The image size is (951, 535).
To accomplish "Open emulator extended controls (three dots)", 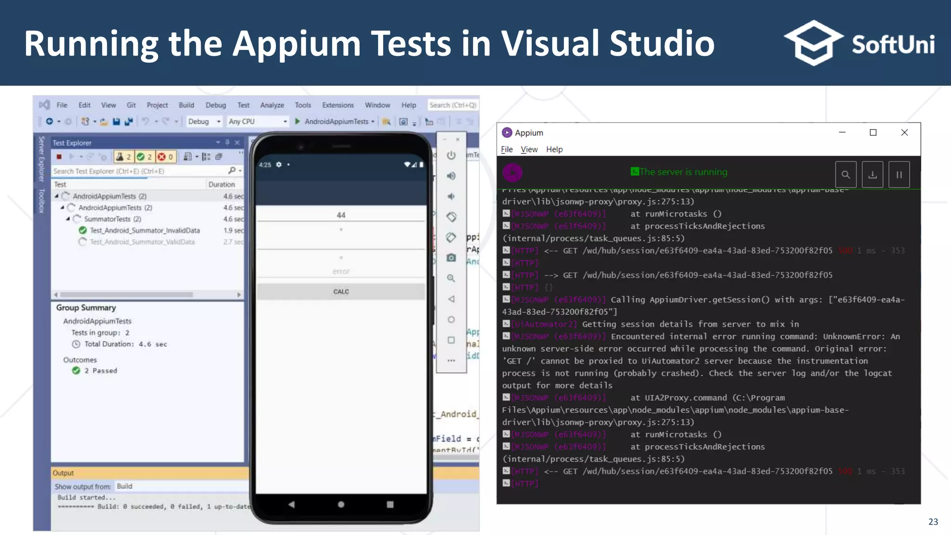I will (451, 360).
